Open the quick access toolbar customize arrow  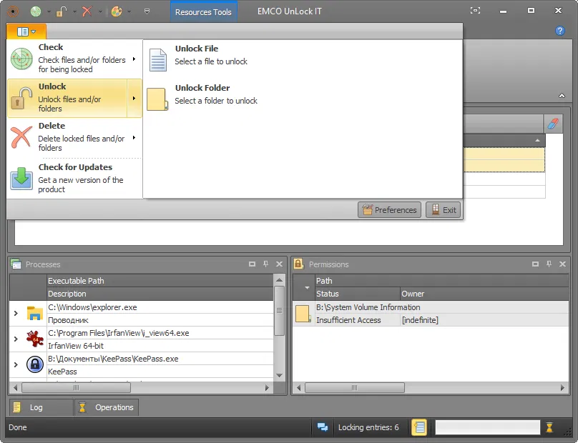pos(147,11)
